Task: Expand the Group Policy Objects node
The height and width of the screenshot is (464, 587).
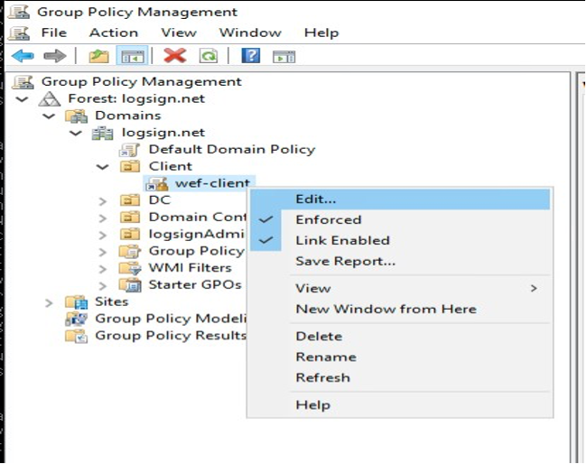Action: pos(103,252)
